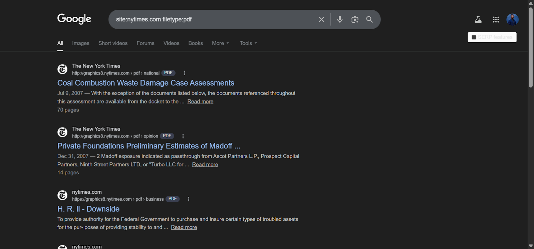Start voice search with microphone icon
This screenshot has width=534, height=249.
click(340, 19)
